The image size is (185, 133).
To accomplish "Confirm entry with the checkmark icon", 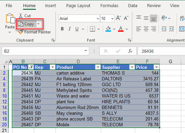I will [118, 51].
